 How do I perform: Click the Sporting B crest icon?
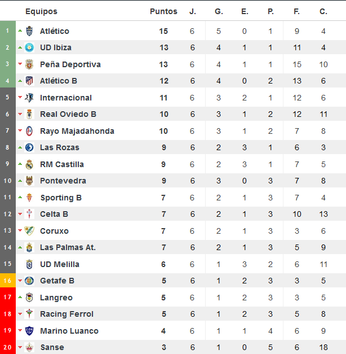coord(29,198)
